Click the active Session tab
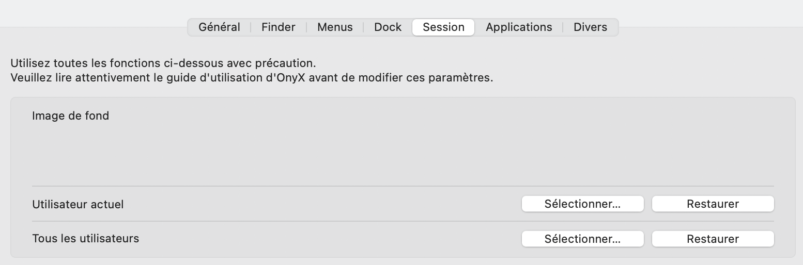Image resolution: width=803 pixels, height=265 pixels. coord(443,27)
